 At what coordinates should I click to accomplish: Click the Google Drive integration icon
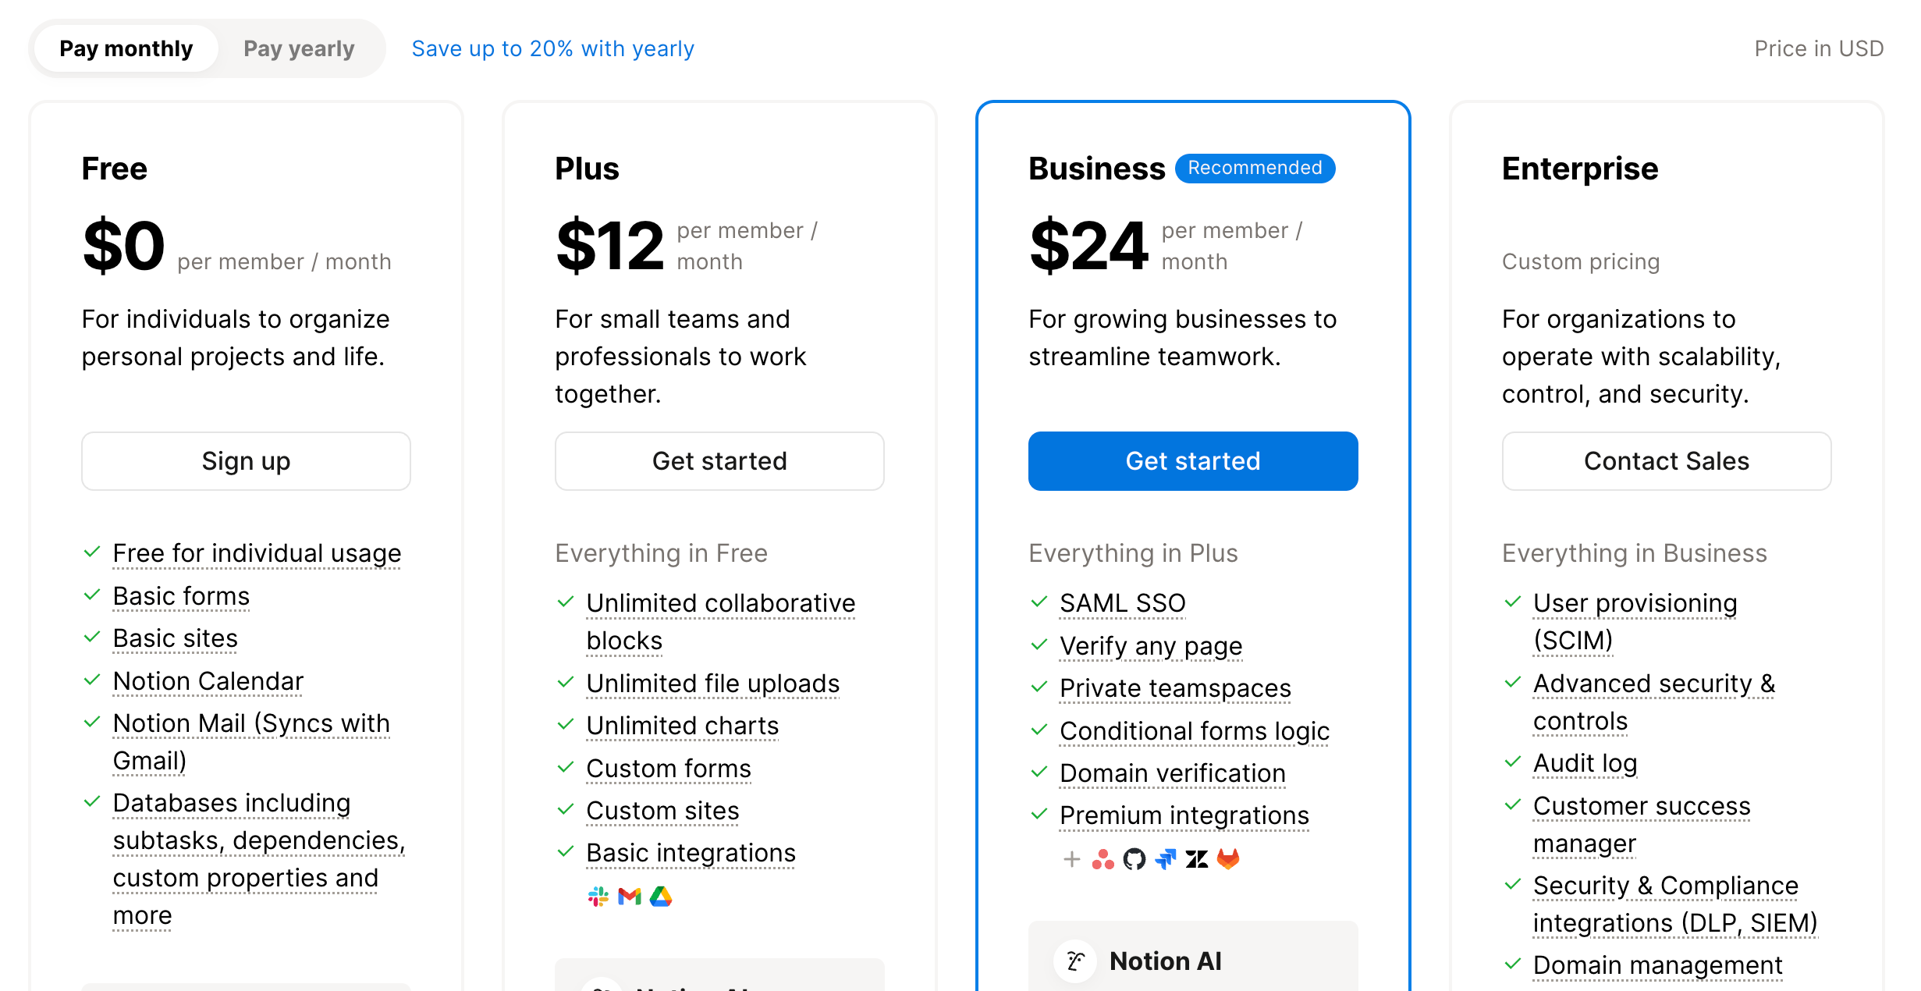[x=661, y=897]
